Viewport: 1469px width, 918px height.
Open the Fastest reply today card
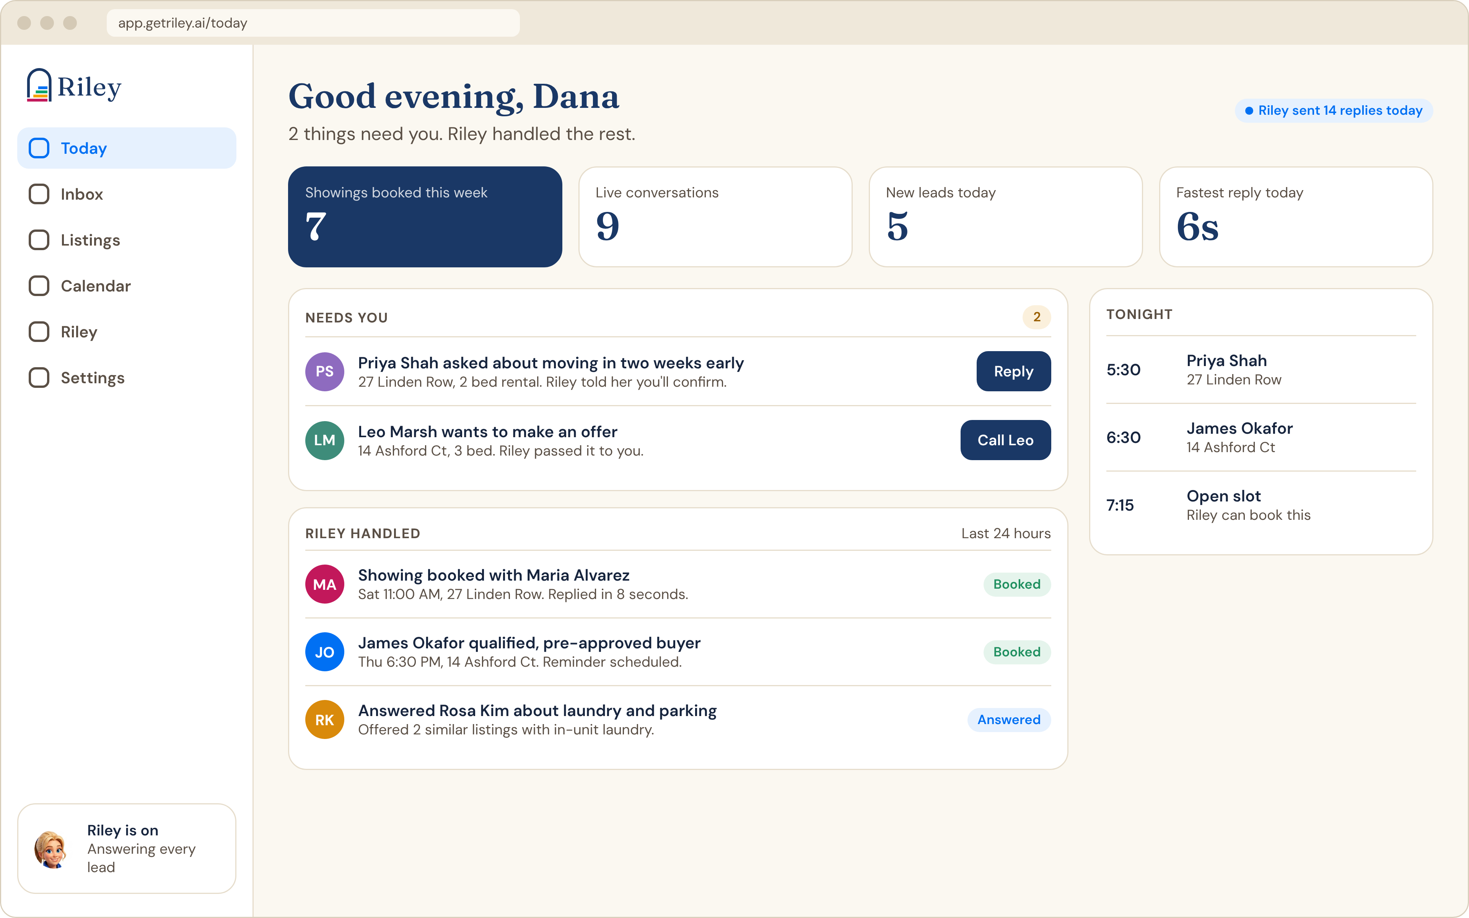coord(1296,217)
